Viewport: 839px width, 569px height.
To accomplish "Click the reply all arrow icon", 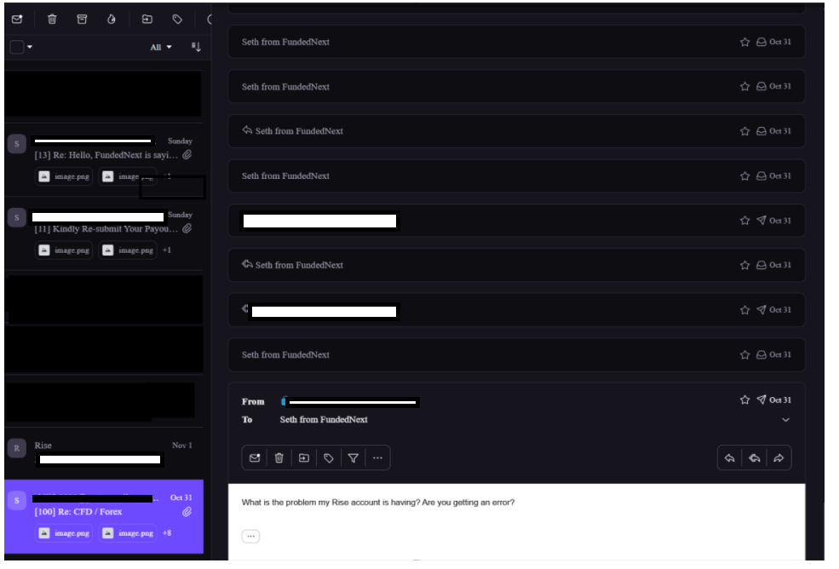I will pos(754,457).
